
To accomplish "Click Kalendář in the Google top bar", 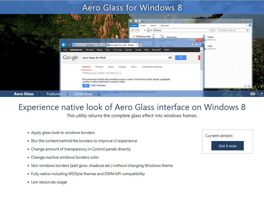I will [x=156, y=50].
